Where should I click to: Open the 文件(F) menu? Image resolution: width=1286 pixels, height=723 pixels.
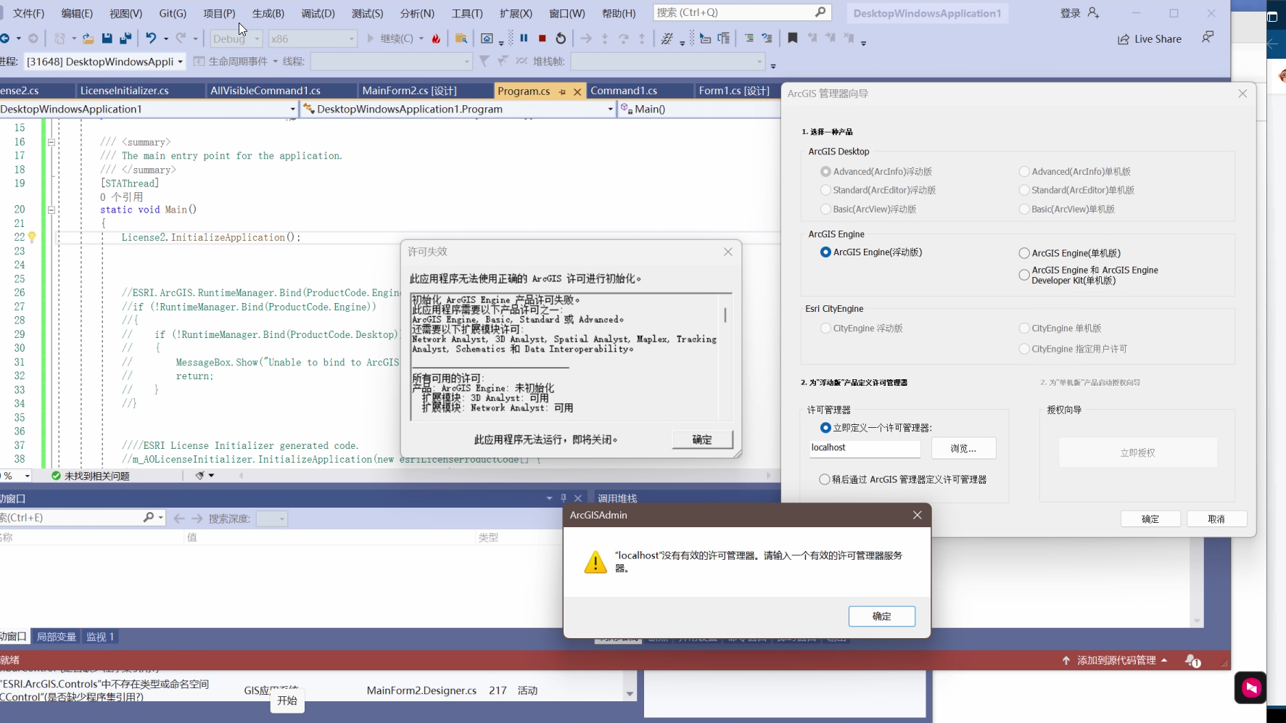click(29, 13)
